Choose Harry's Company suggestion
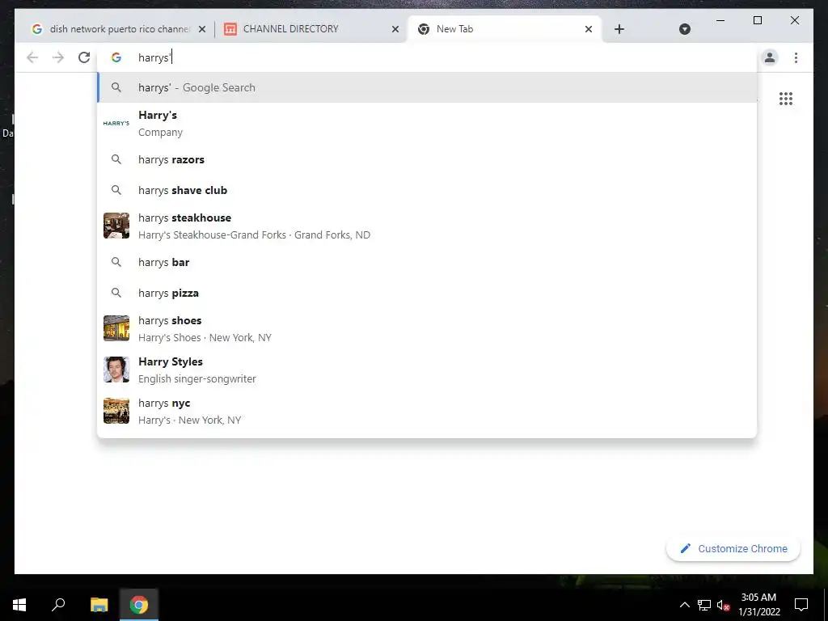 pos(427,124)
